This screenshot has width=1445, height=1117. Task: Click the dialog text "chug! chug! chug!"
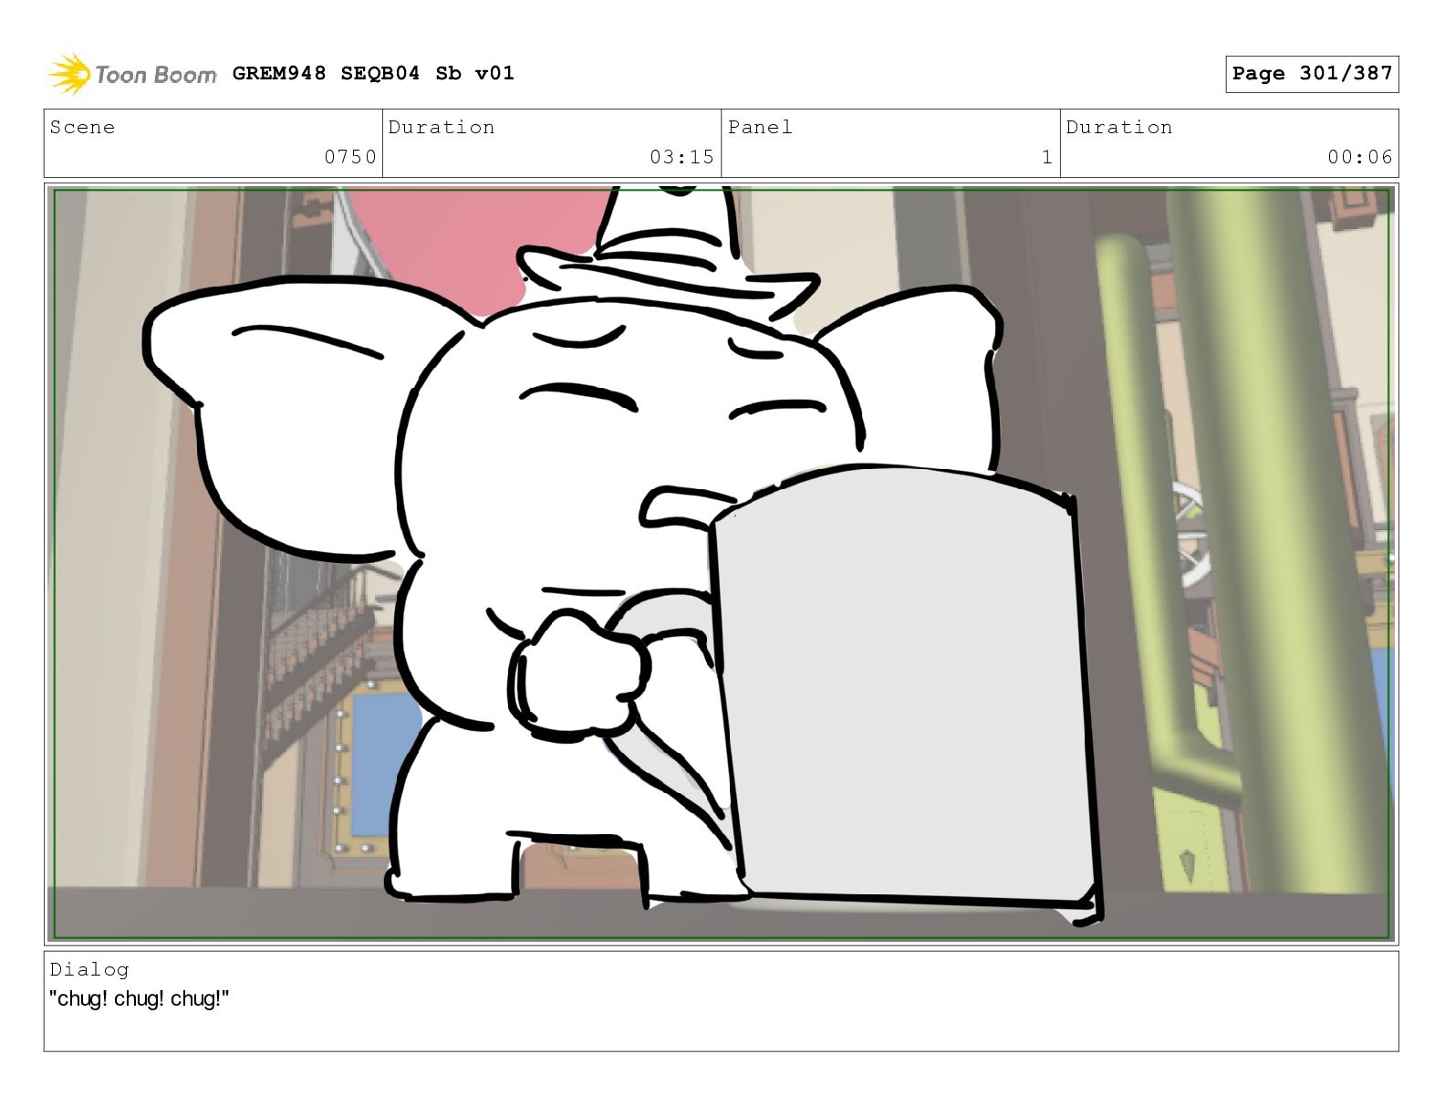click(x=139, y=998)
